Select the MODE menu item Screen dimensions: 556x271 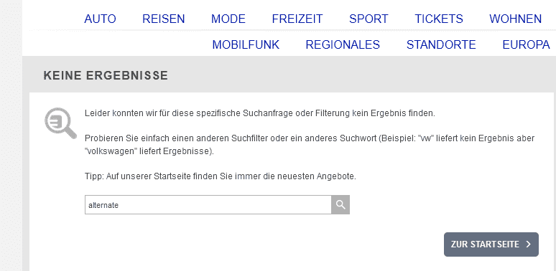(228, 19)
